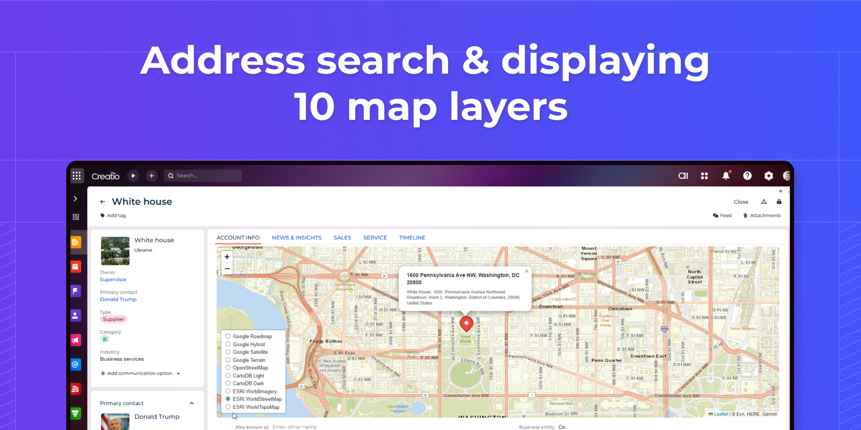This screenshot has width=861, height=430.
Task: Click the Close button
Action: pyautogui.click(x=741, y=202)
